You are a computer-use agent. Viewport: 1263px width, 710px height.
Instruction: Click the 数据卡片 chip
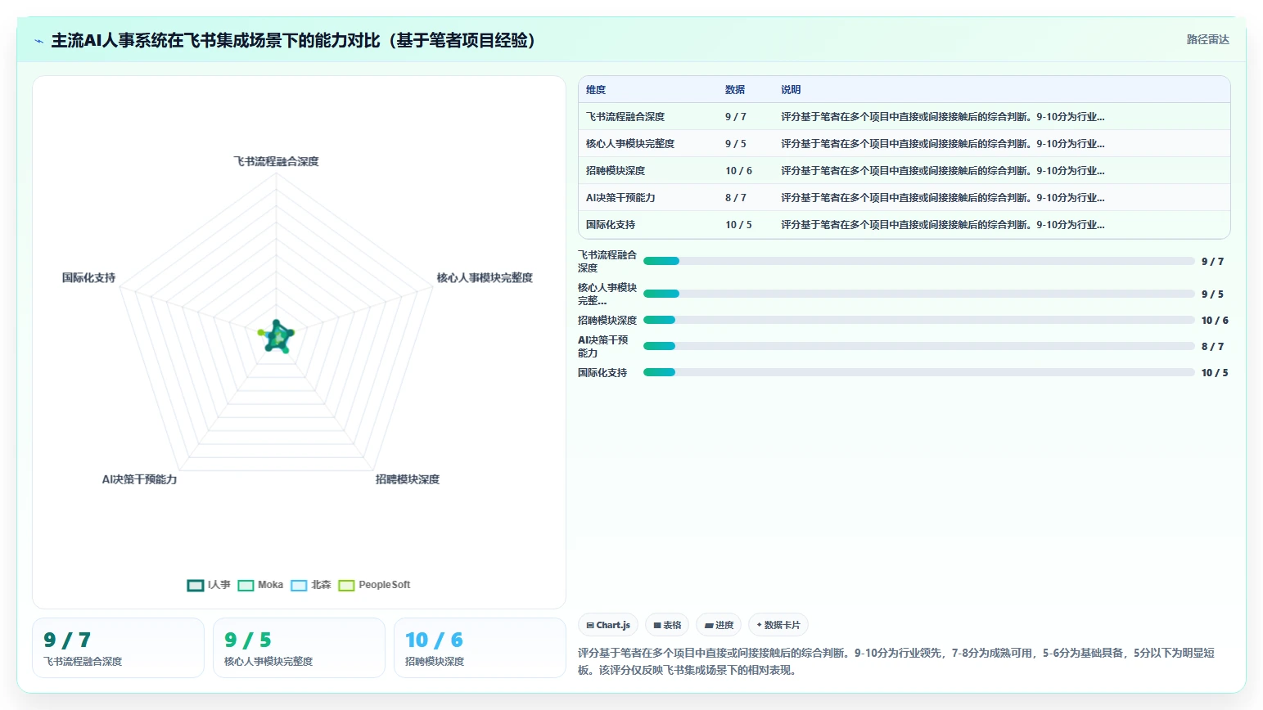pos(778,625)
